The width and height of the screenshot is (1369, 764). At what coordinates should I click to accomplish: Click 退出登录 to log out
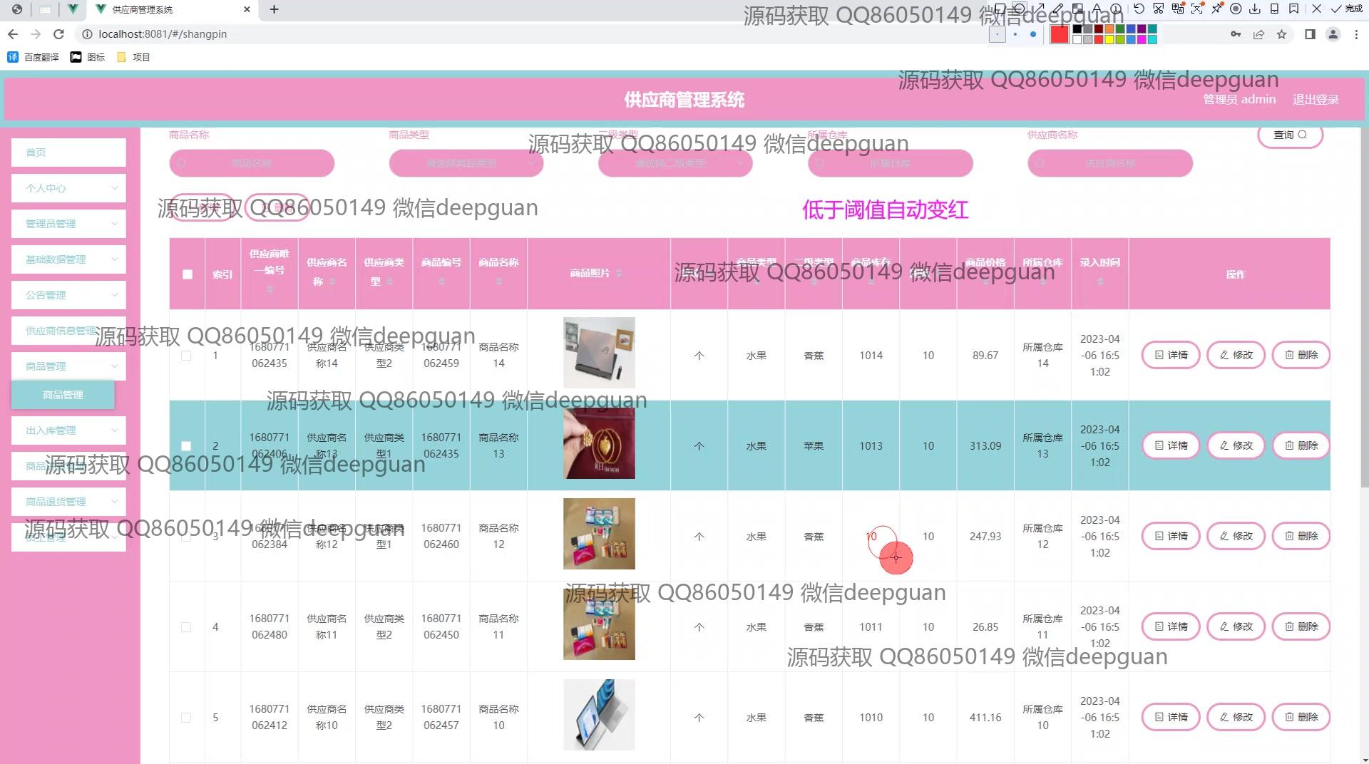pos(1316,100)
